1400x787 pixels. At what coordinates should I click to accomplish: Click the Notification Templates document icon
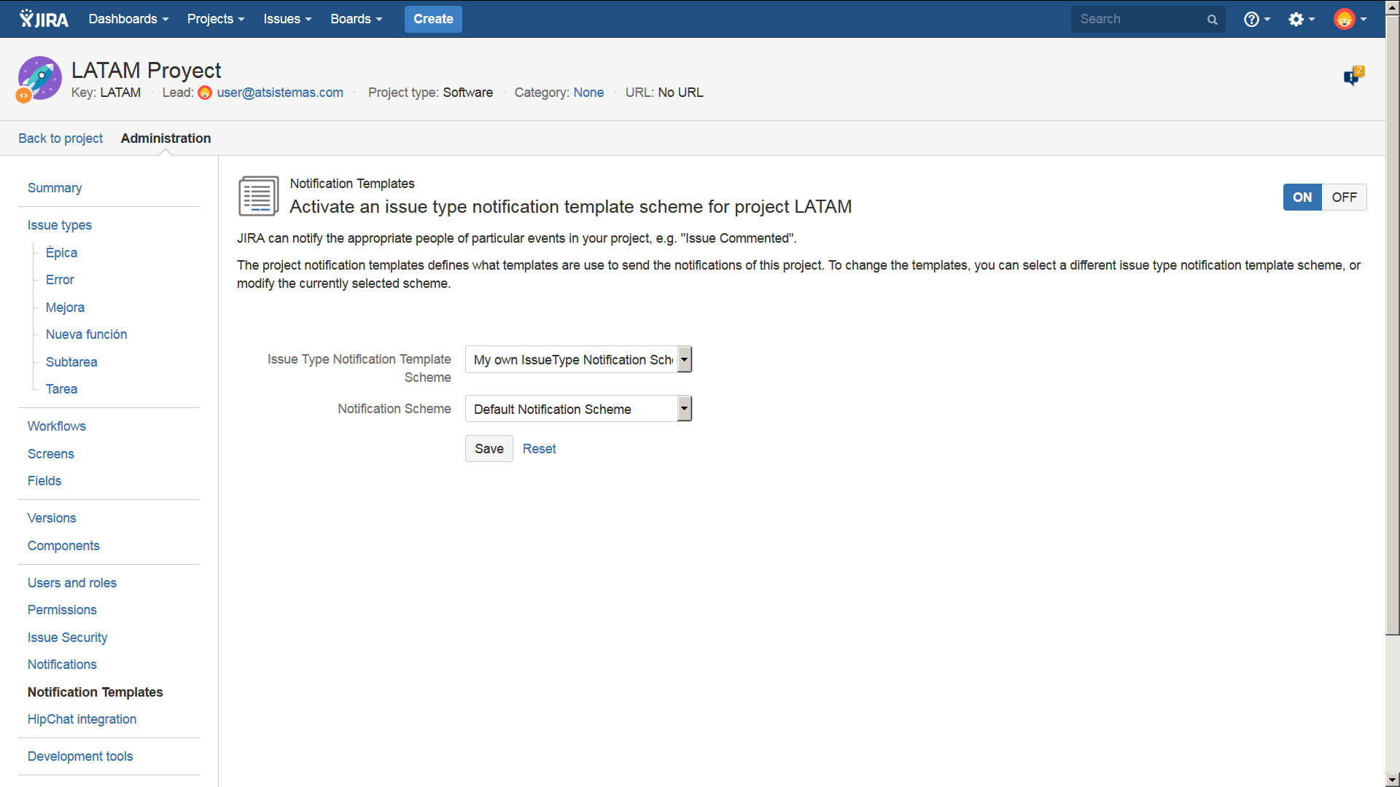(258, 196)
